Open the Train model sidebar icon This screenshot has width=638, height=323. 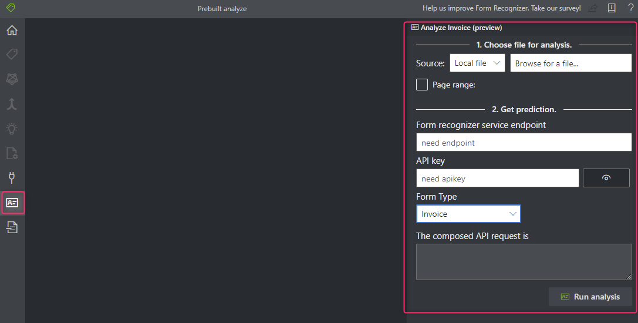[12, 79]
